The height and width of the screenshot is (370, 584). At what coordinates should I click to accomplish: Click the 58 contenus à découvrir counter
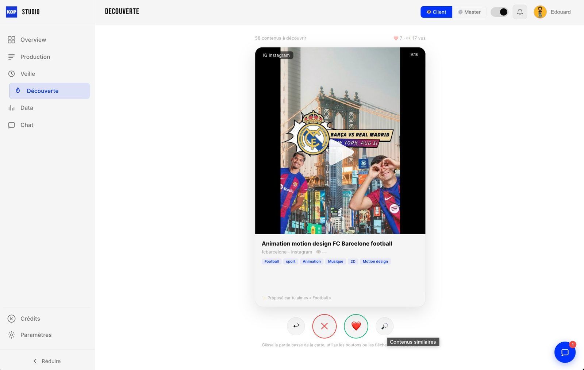click(281, 38)
